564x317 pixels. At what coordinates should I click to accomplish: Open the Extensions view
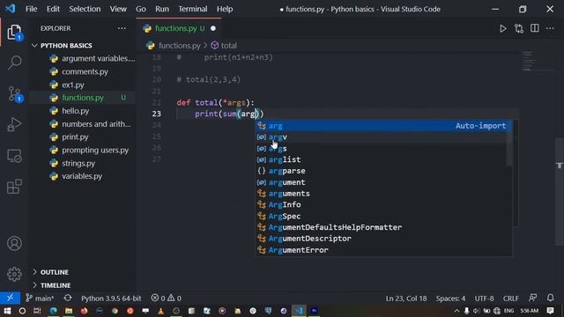point(14,187)
